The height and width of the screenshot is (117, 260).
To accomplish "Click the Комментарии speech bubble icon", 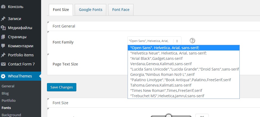I will tap(3, 46).
